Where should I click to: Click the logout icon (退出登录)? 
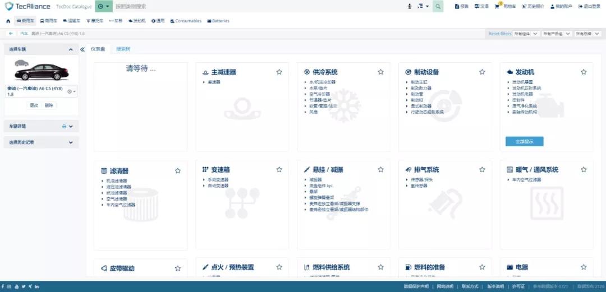pos(581,6)
